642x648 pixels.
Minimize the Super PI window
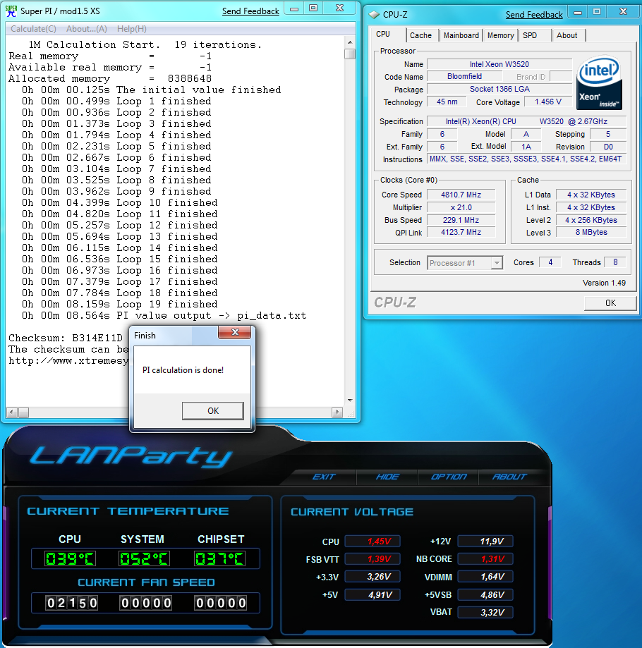coord(294,8)
